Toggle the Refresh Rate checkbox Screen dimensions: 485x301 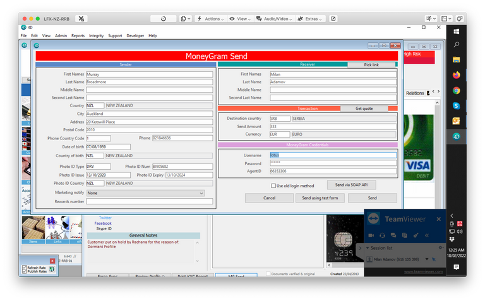coord(25,268)
